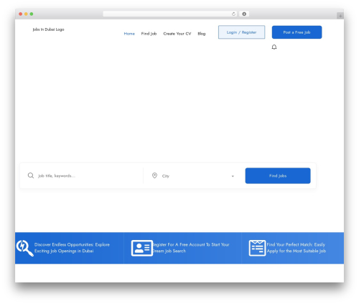Go to Home menu item
This screenshot has width=359, height=304.
(129, 34)
